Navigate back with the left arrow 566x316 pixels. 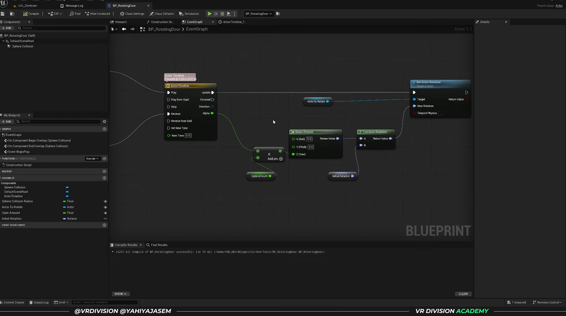[124, 29]
